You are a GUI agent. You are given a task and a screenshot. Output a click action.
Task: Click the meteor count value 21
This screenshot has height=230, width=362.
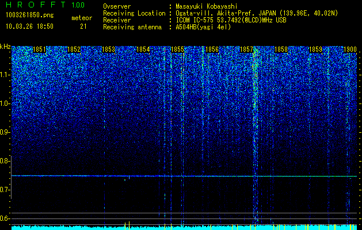pos(83,26)
